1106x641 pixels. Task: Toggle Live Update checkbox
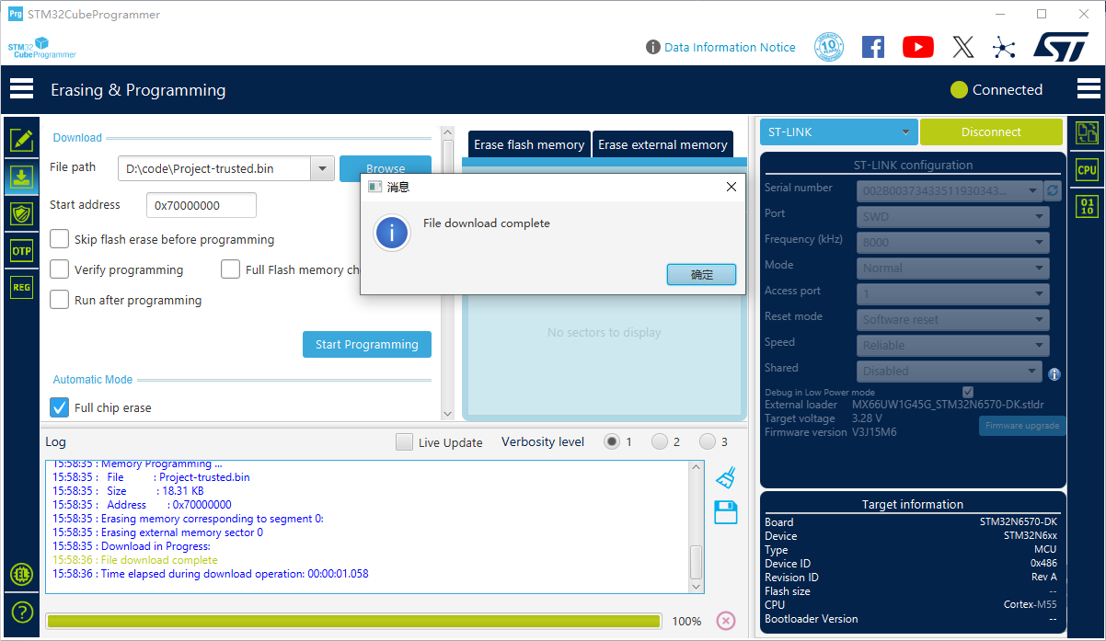pos(404,442)
